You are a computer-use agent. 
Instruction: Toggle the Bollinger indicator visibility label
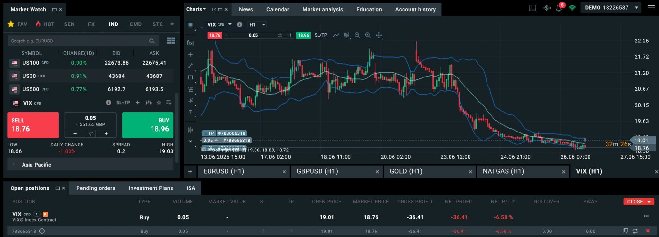coord(250,150)
